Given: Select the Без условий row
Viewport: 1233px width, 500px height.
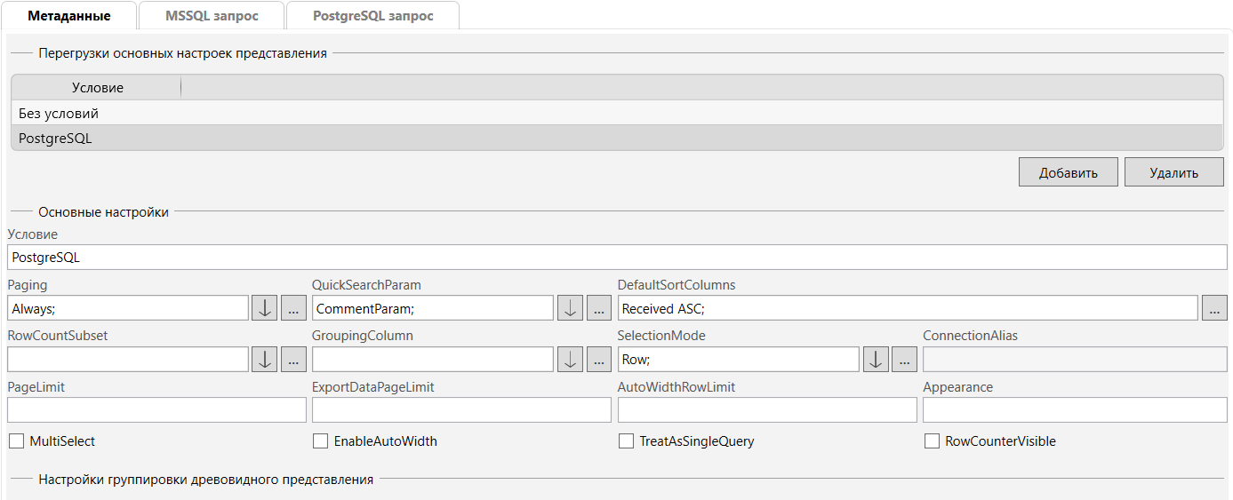Looking at the screenshot, I should [59, 114].
